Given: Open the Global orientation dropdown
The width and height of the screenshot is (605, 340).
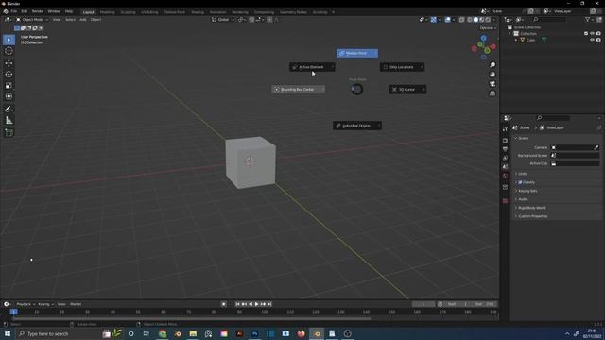Looking at the screenshot, I should [x=223, y=20].
